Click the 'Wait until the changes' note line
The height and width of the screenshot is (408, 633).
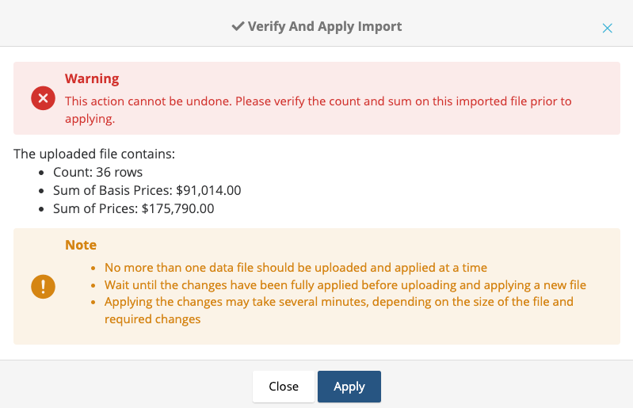click(345, 285)
